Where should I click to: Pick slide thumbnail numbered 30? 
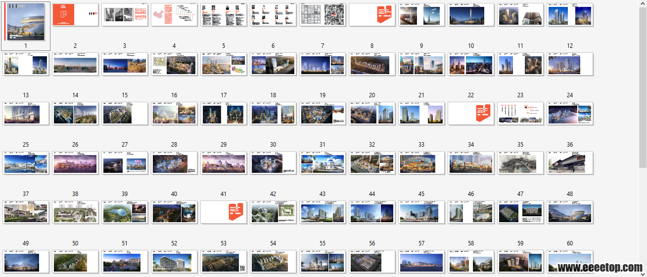pyautogui.click(x=273, y=114)
